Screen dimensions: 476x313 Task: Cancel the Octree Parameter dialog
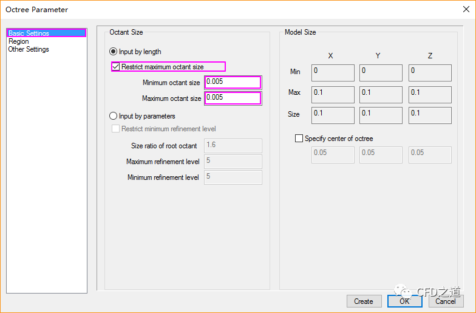445,301
